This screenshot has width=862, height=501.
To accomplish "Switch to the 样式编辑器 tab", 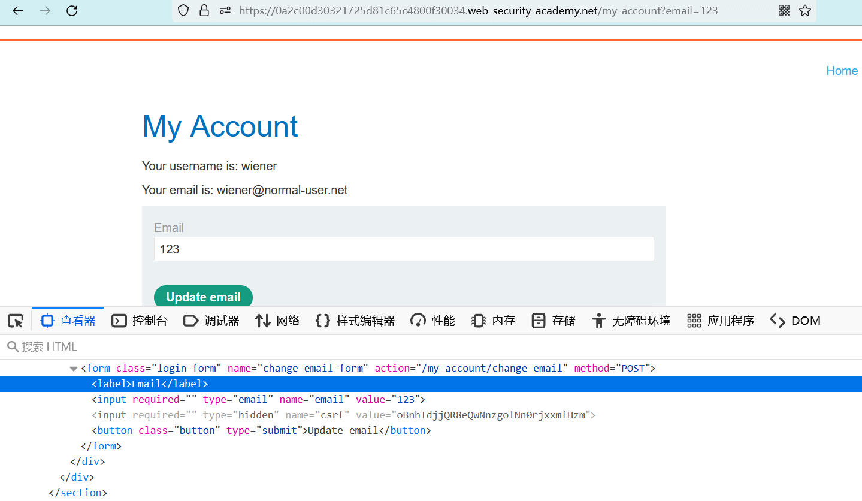I will pyautogui.click(x=355, y=321).
